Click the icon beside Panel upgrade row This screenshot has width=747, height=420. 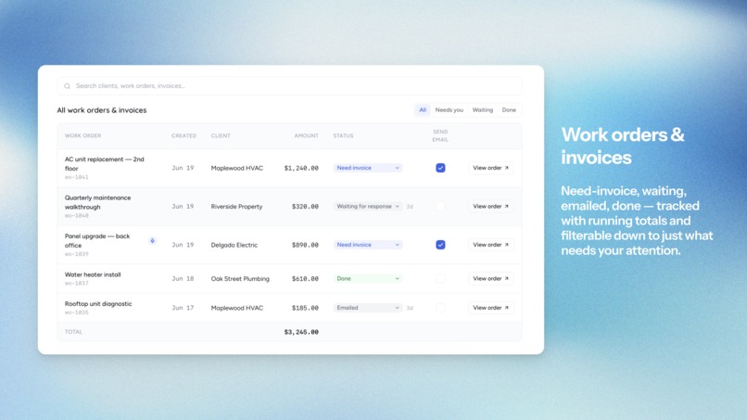click(x=152, y=241)
